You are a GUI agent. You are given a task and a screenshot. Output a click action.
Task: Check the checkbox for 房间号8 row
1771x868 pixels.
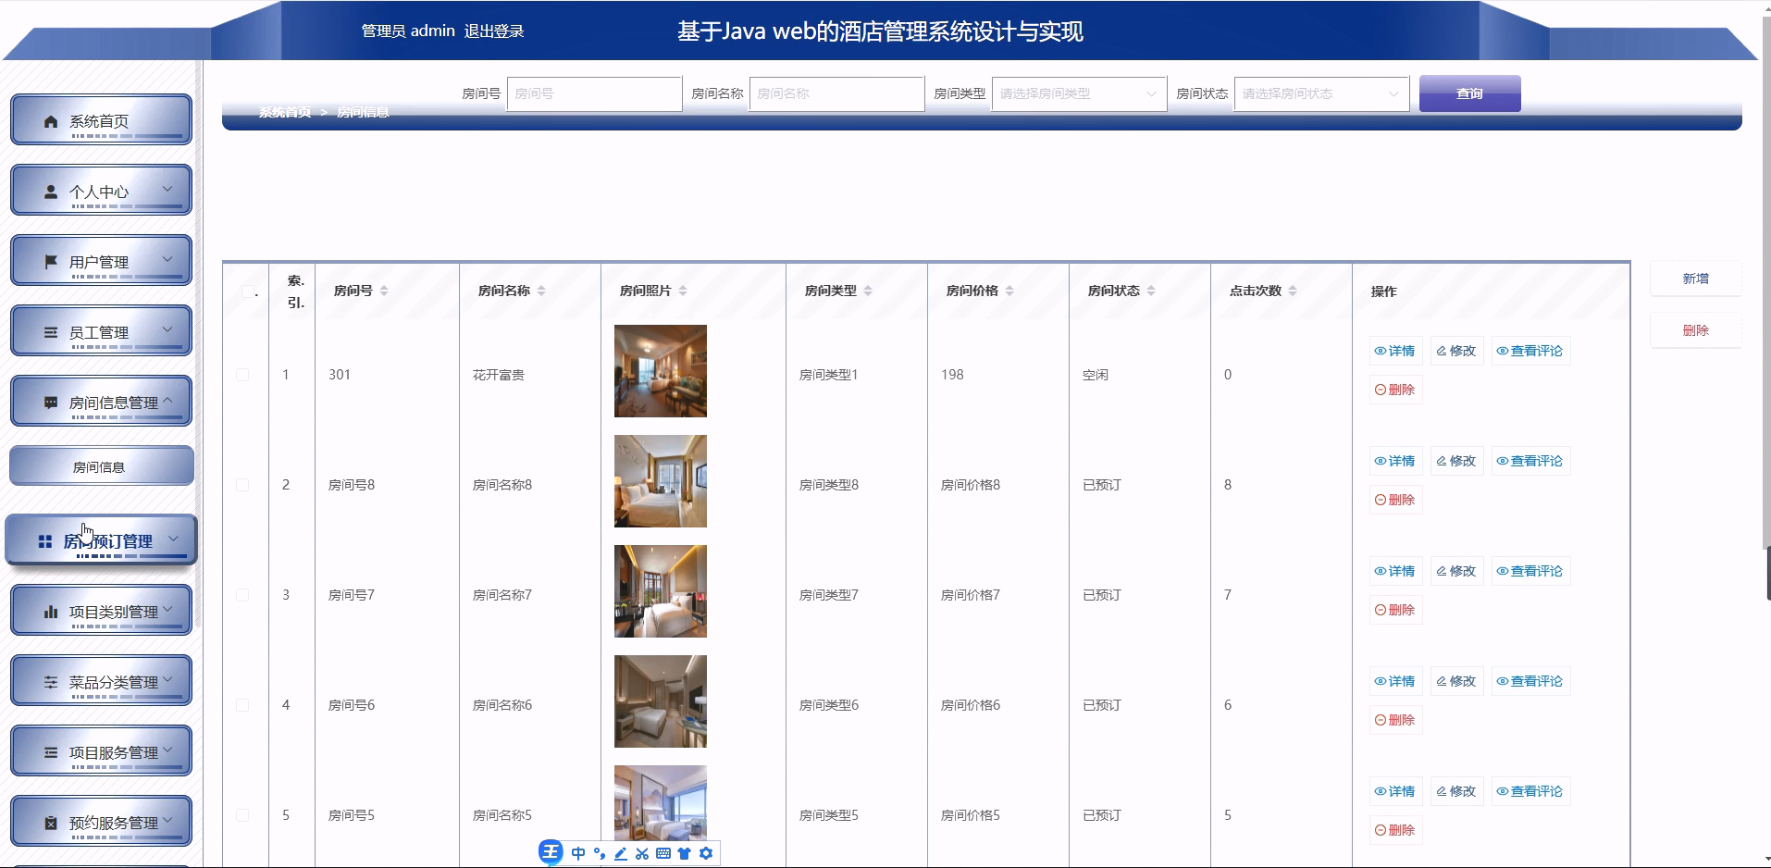click(x=242, y=484)
